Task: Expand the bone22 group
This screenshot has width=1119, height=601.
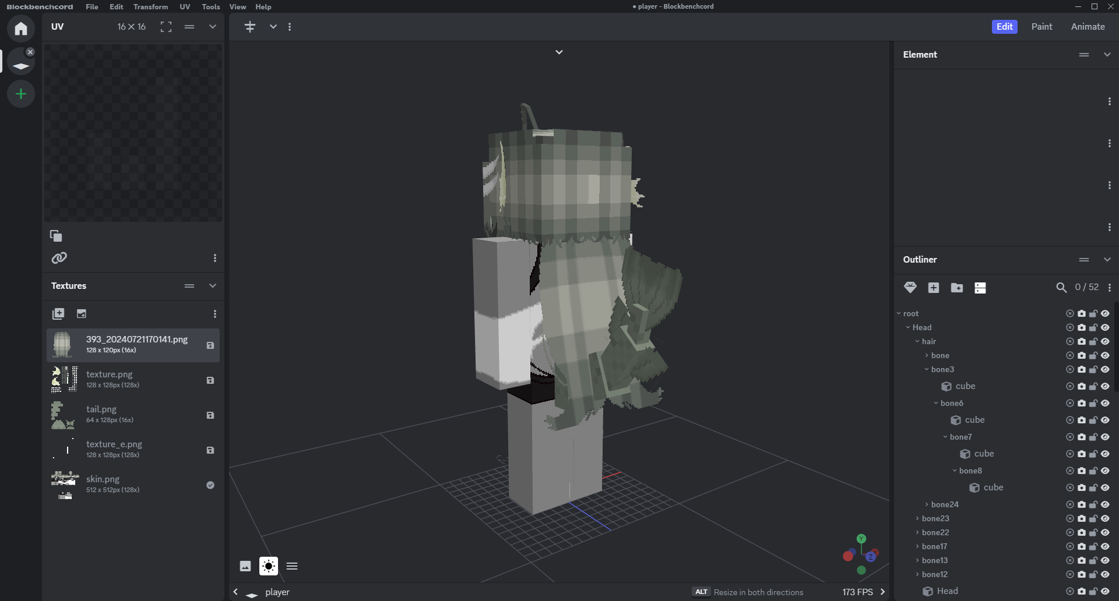Action: [917, 532]
